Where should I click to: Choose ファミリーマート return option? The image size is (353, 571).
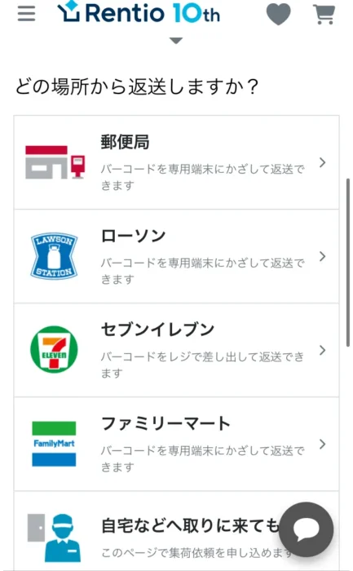[x=176, y=444]
